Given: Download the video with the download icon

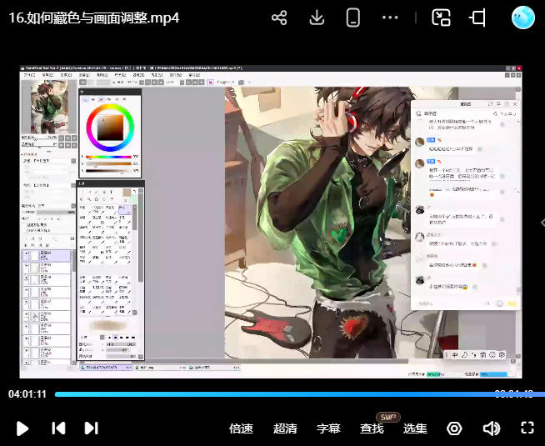Looking at the screenshot, I should (x=317, y=18).
